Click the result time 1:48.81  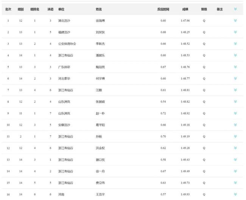coord(185,90)
